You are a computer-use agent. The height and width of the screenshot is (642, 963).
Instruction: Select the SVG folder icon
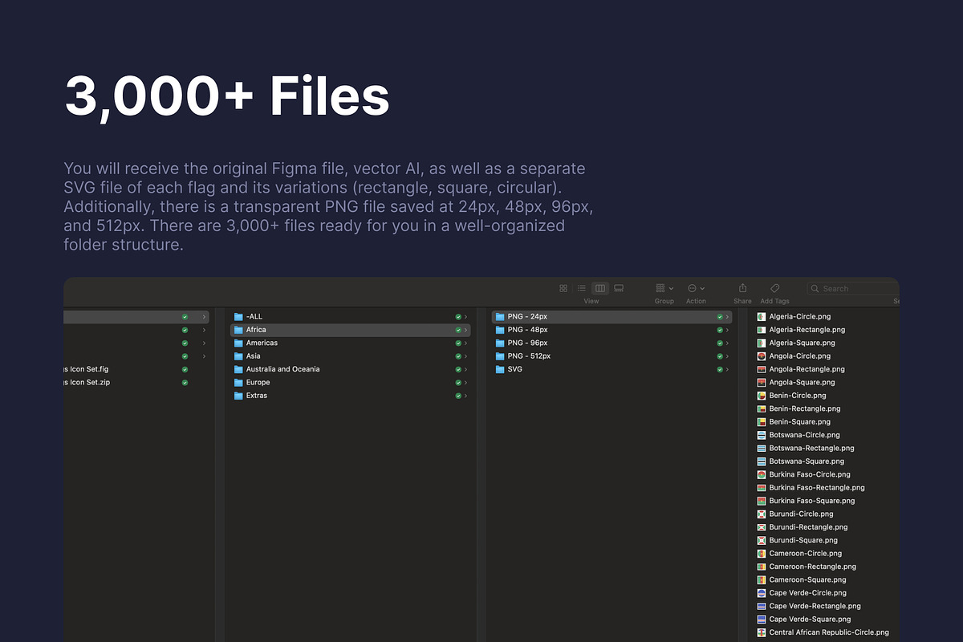pyautogui.click(x=500, y=369)
